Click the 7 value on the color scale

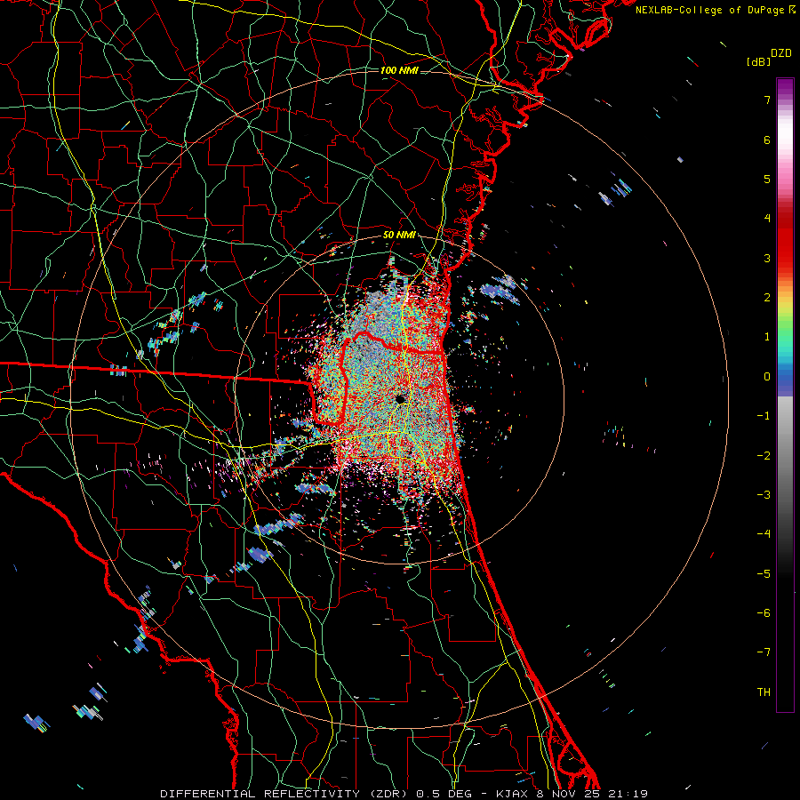767,100
